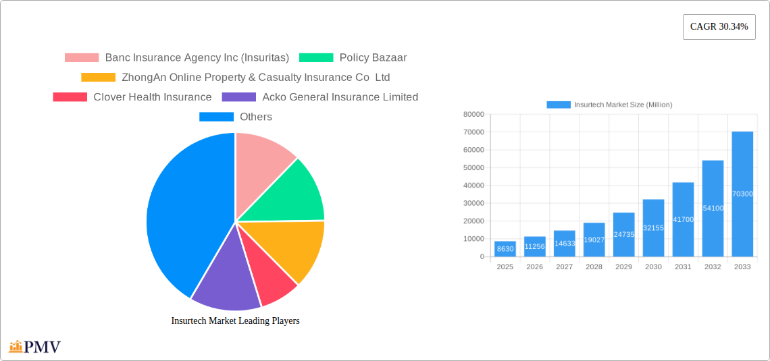Click the 2027 bar labeled 14633

point(564,244)
